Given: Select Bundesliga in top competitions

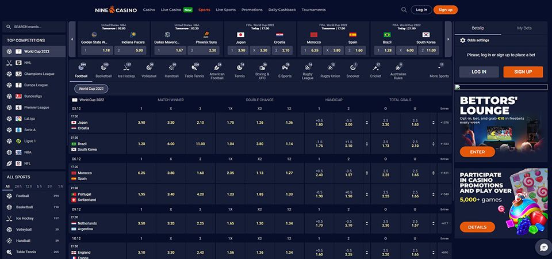Looking at the screenshot, I should (34, 96).
